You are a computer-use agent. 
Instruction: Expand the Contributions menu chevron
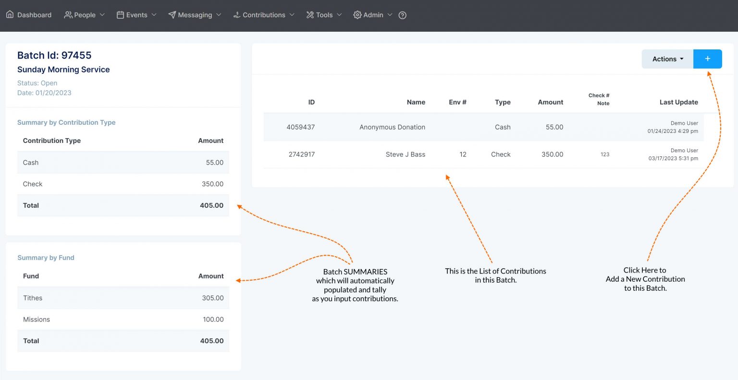point(292,15)
